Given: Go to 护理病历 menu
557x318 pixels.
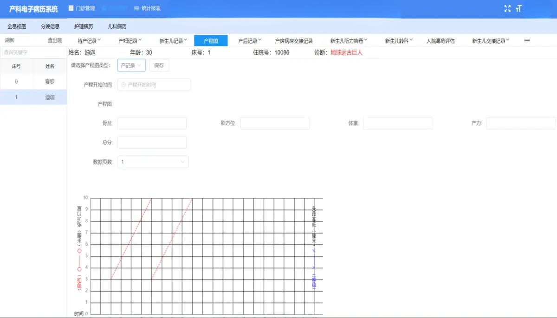Looking at the screenshot, I should (x=84, y=26).
